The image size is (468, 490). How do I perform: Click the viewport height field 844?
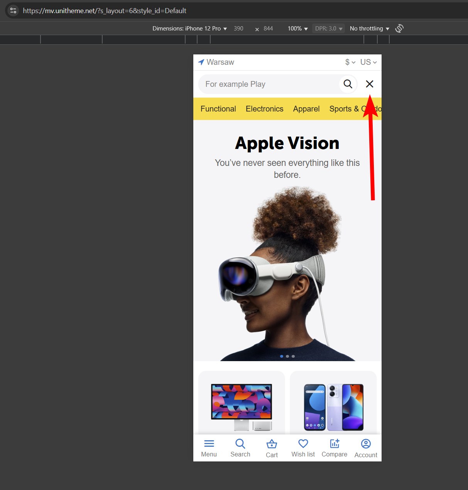268,29
